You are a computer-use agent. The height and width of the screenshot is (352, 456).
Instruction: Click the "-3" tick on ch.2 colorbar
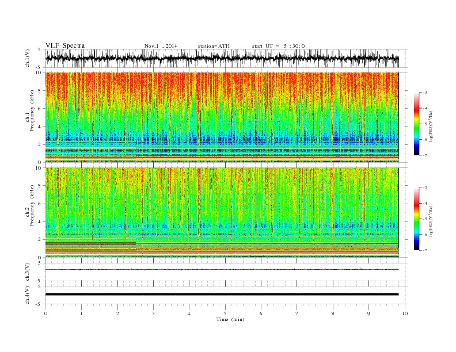point(424,188)
